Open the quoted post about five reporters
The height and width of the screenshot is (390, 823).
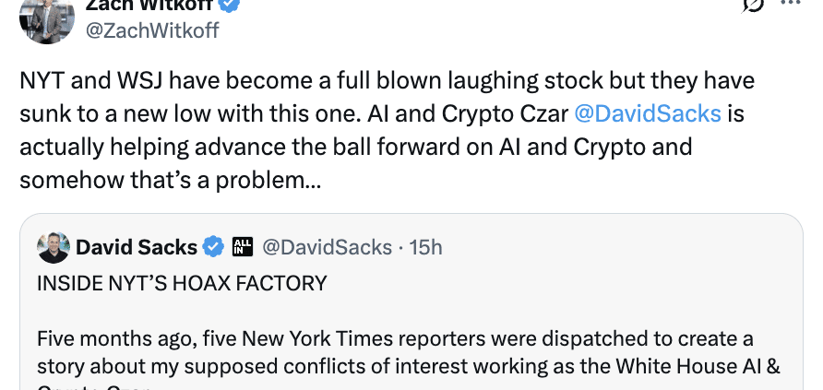pyautogui.click(x=406, y=350)
